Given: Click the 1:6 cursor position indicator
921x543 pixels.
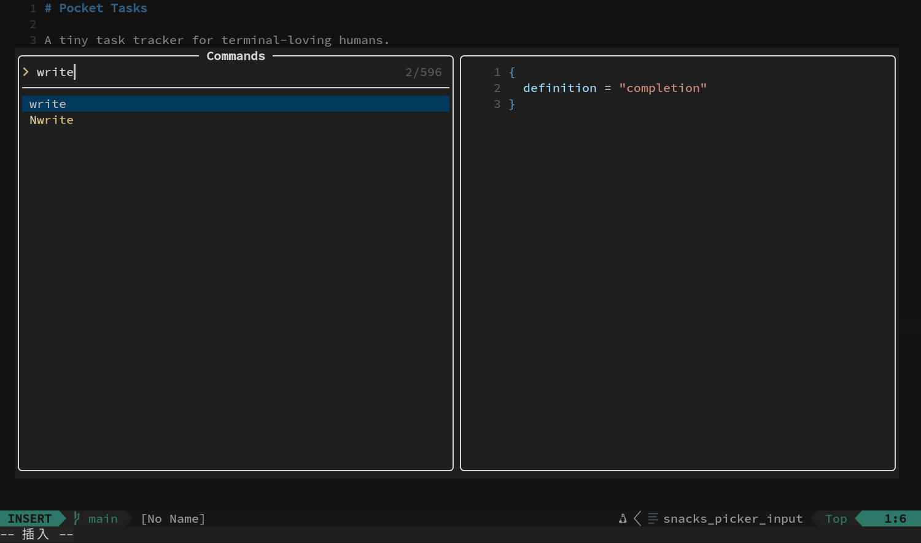Looking at the screenshot, I should [895, 518].
